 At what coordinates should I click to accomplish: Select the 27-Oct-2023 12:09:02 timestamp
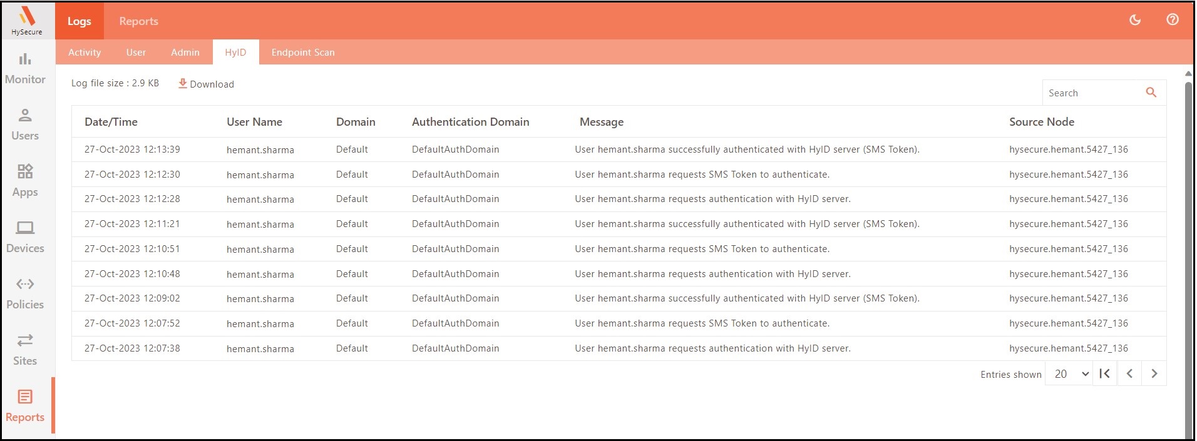tap(132, 298)
